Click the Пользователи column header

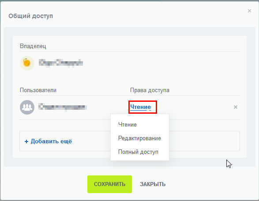click(38, 90)
